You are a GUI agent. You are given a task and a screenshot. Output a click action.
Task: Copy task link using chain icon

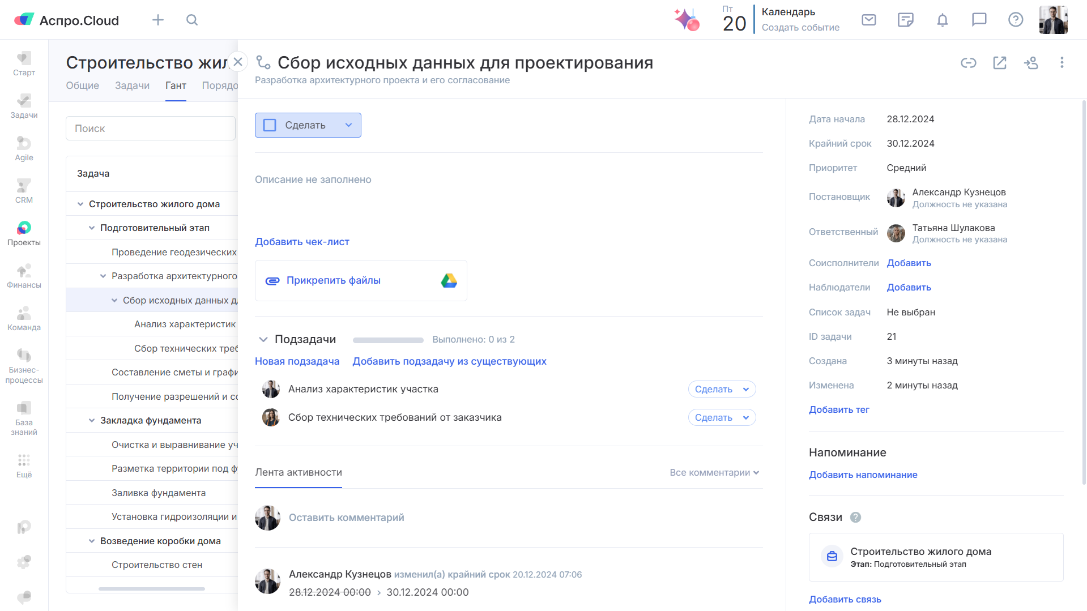coord(968,63)
